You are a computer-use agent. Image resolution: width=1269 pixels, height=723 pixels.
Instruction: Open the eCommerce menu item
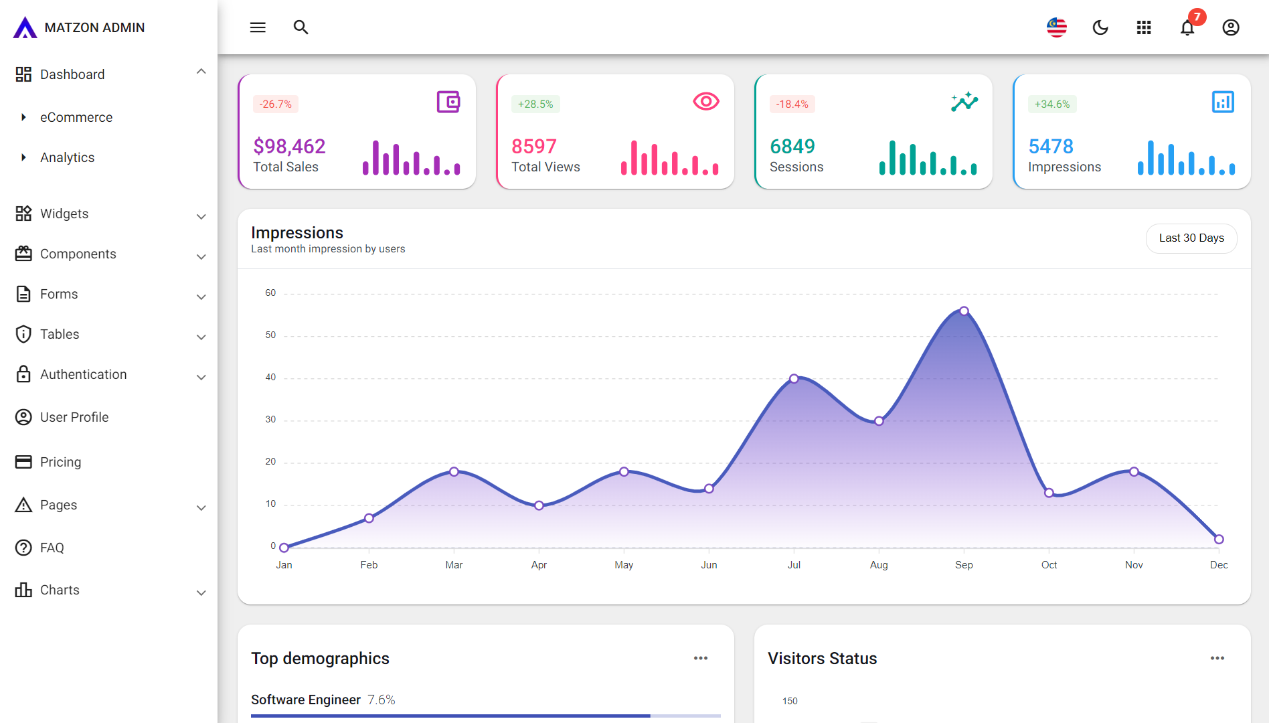tap(76, 117)
